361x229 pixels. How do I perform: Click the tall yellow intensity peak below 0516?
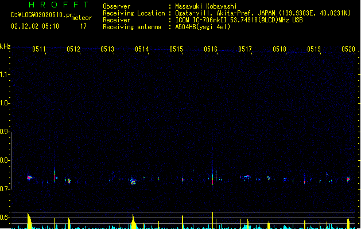pyautogui.click(x=212, y=220)
